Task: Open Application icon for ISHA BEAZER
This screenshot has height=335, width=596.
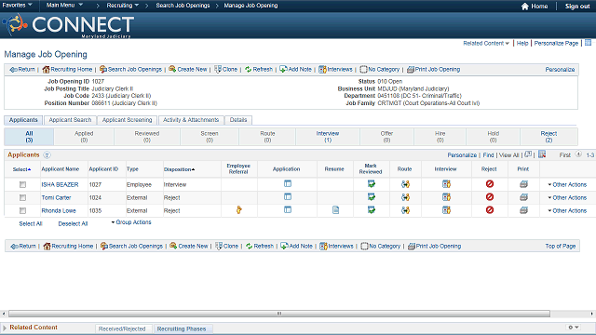Action: 288,184
